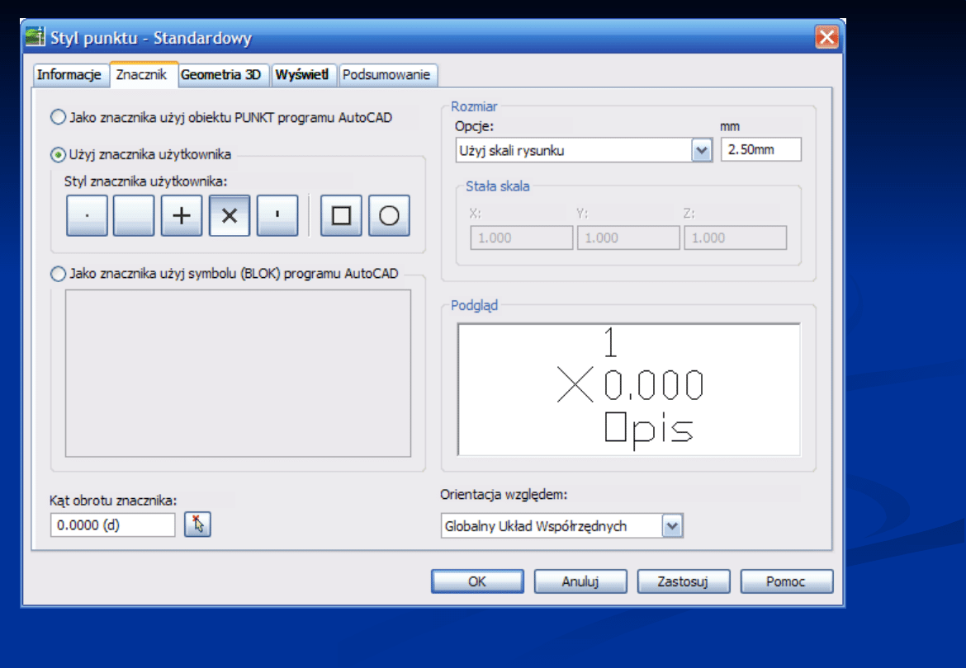Click the Y fixed scale field

(627, 238)
